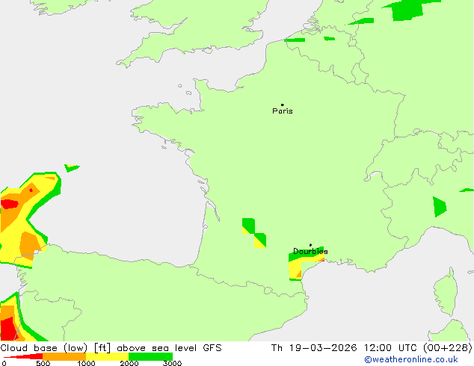Viewport: 474px width, 366px height.
Task: Click the legend value 1000
Action: (86, 363)
